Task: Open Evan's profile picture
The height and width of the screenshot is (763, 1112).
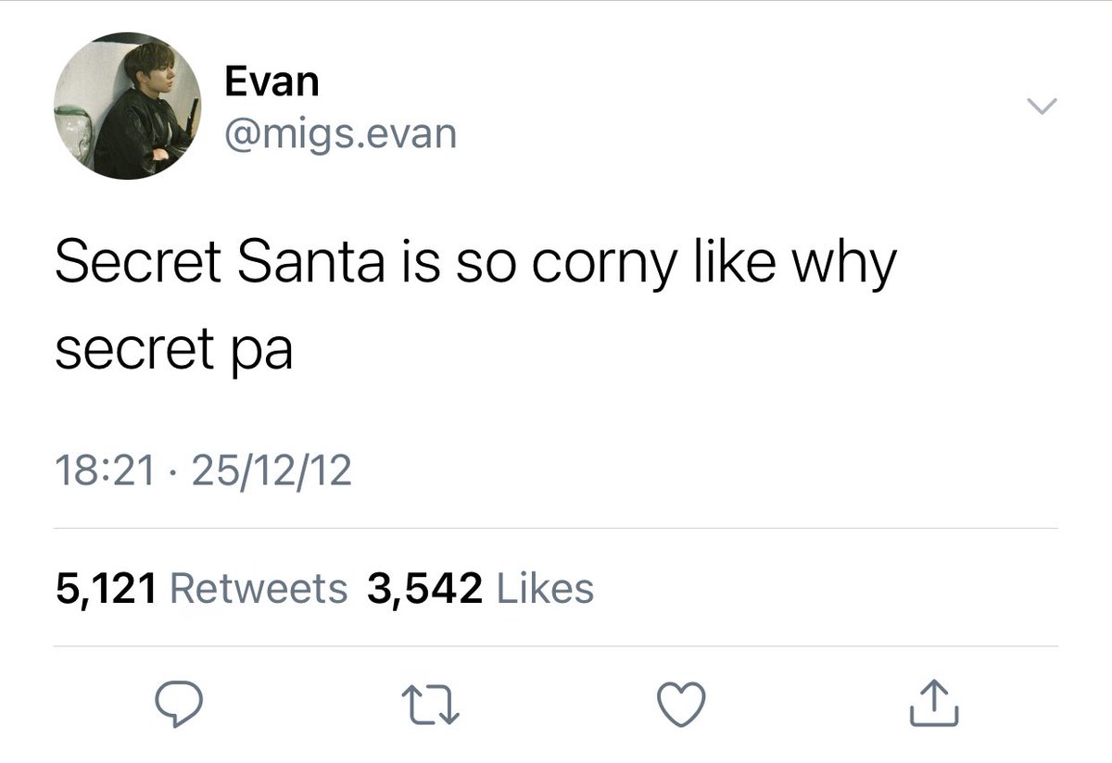Action: pos(127,105)
